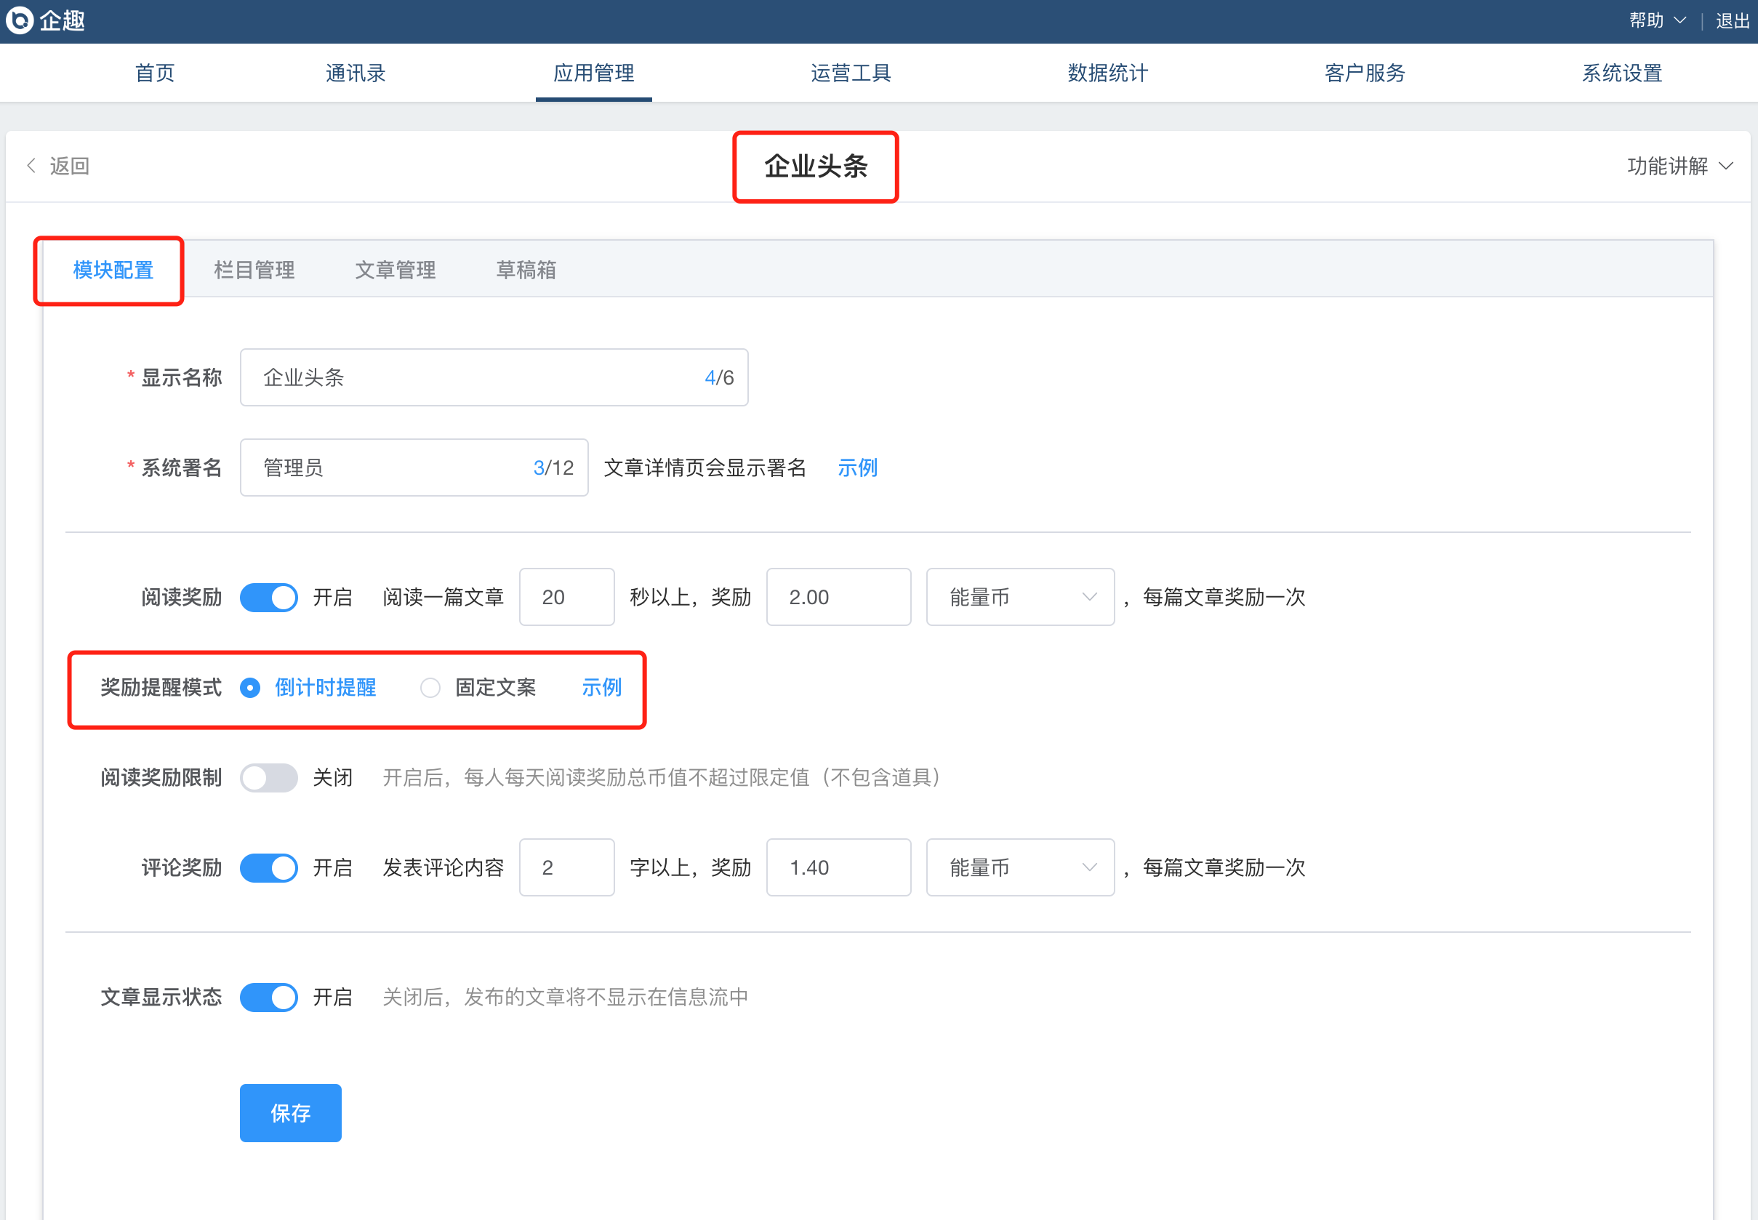The width and height of the screenshot is (1758, 1220).
Task: Select the 固定文案 radio option
Action: (430, 687)
